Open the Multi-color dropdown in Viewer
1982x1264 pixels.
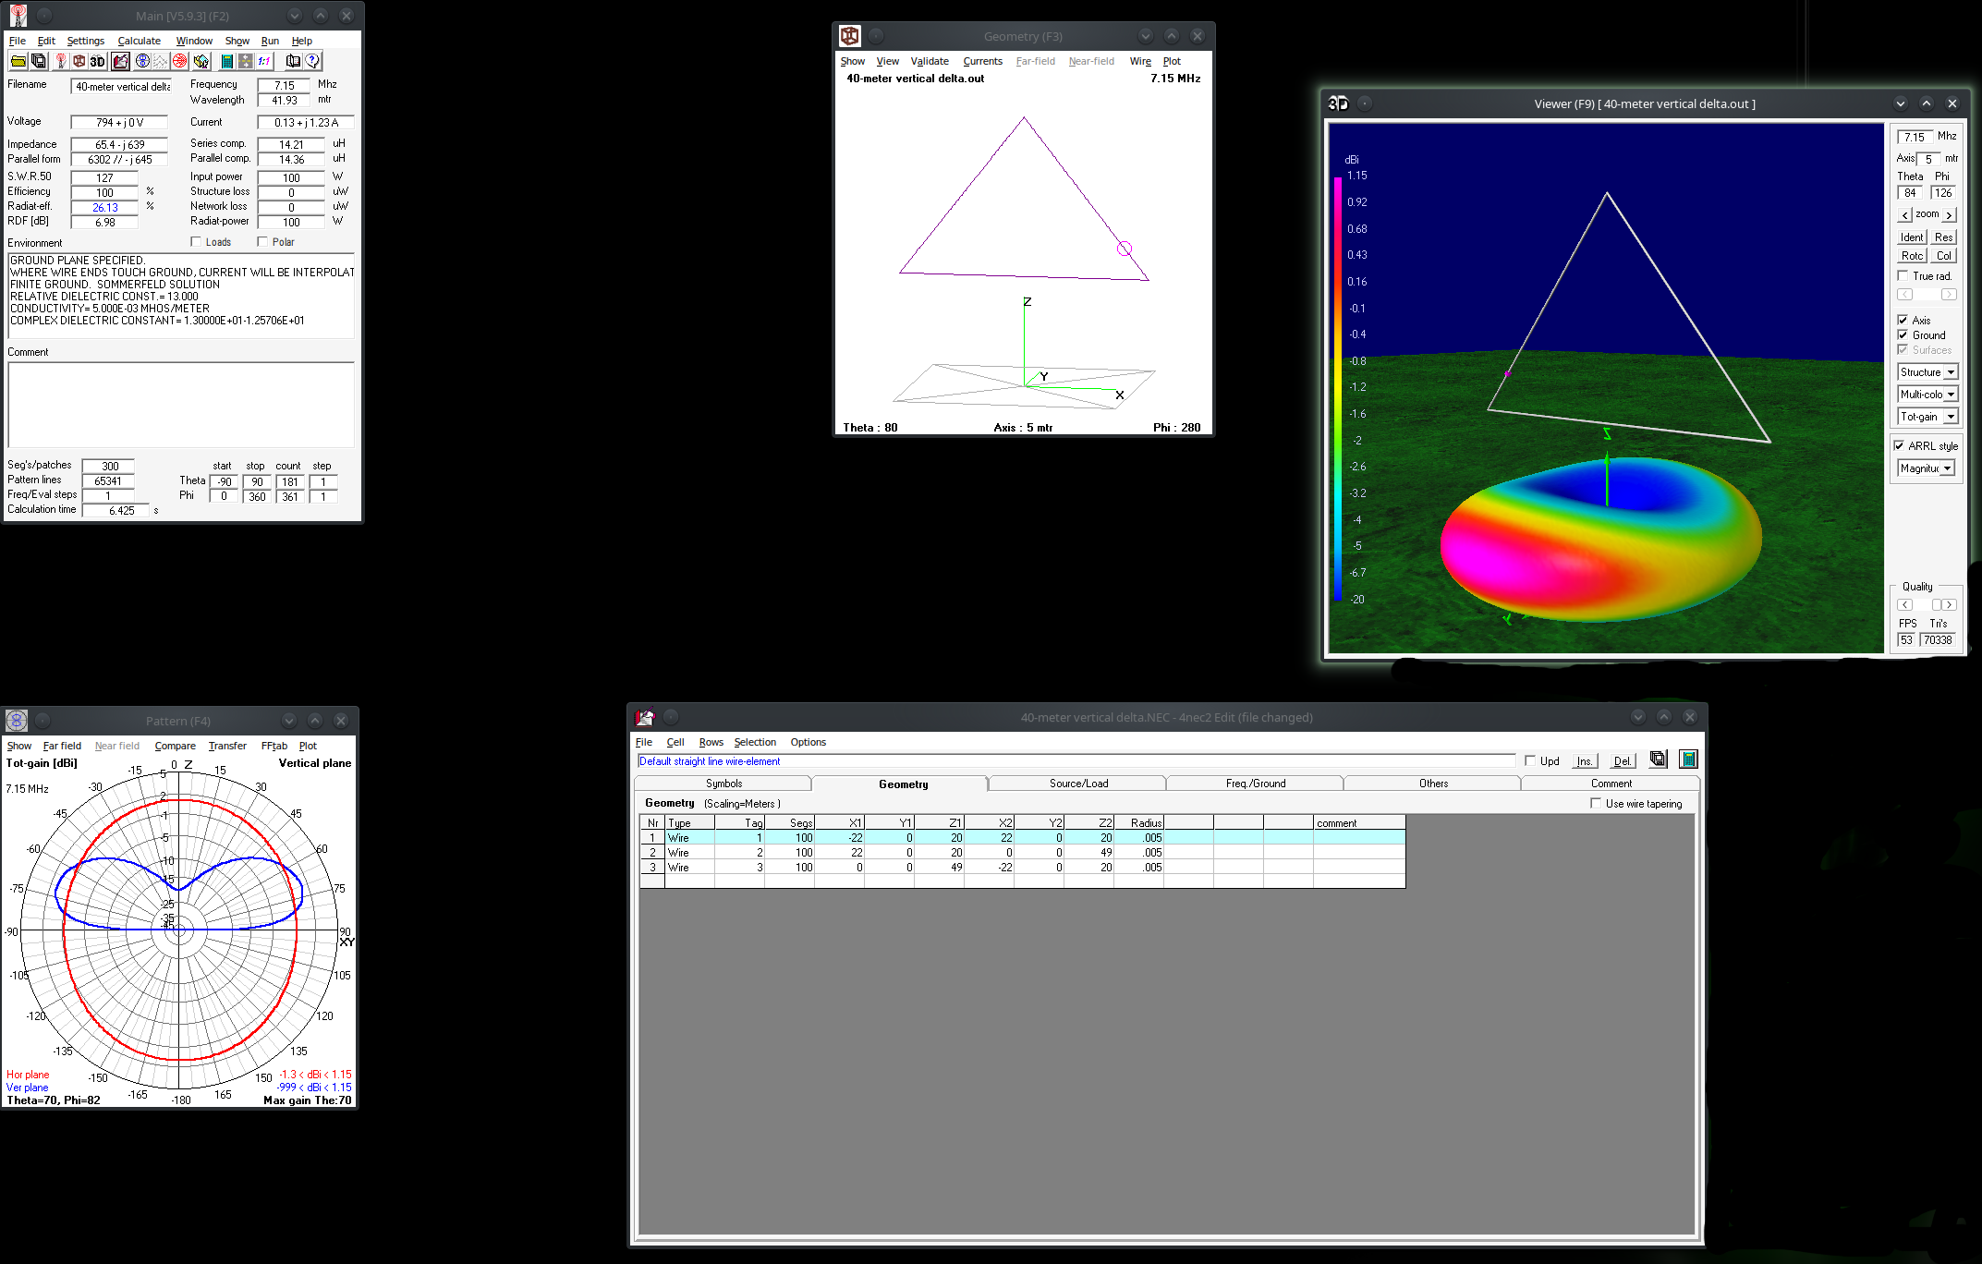1928,395
